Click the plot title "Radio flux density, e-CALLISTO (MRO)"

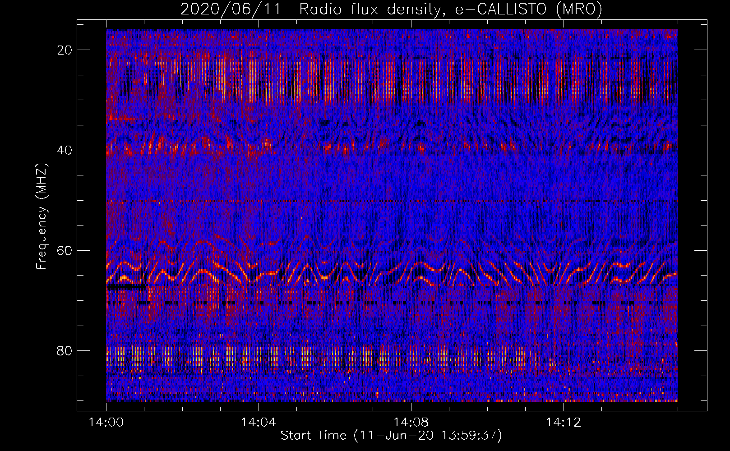pyautogui.click(x=451, y=9)
